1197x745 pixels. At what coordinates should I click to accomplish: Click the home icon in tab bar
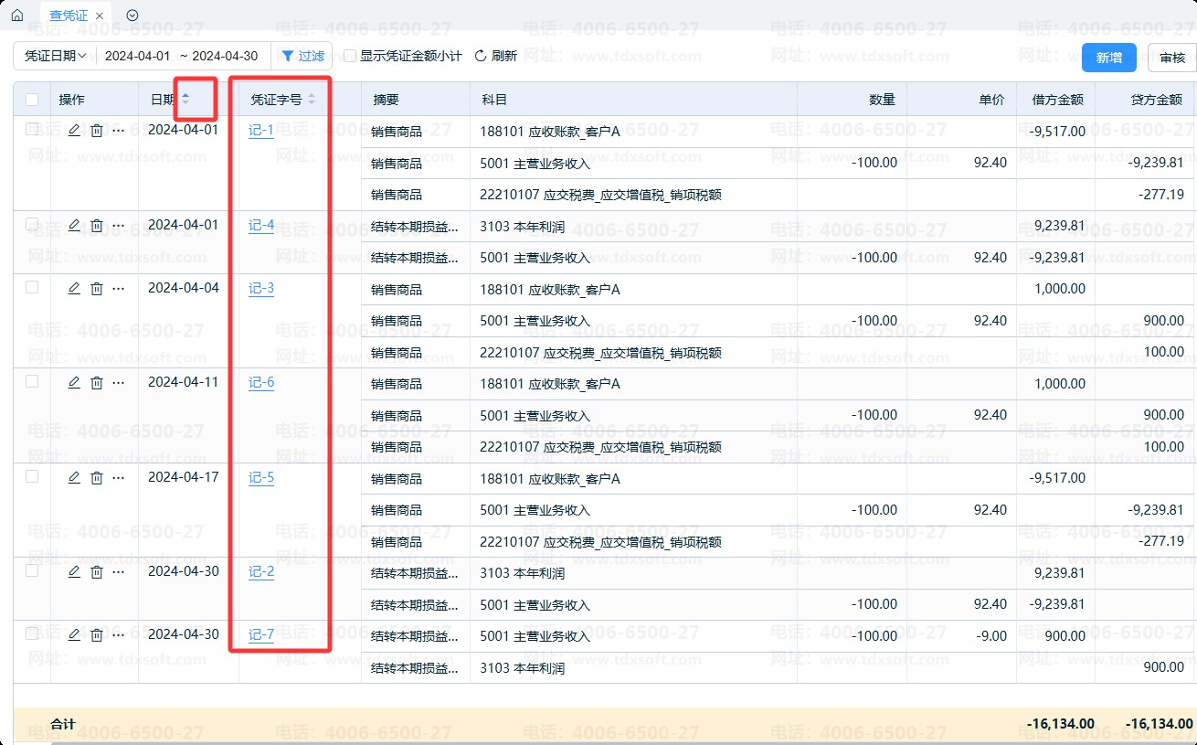(x=16, y=16)
